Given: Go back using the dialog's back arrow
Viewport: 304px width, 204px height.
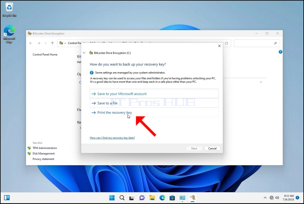Looking at the screenshot, I should click(x=84, y=53).
